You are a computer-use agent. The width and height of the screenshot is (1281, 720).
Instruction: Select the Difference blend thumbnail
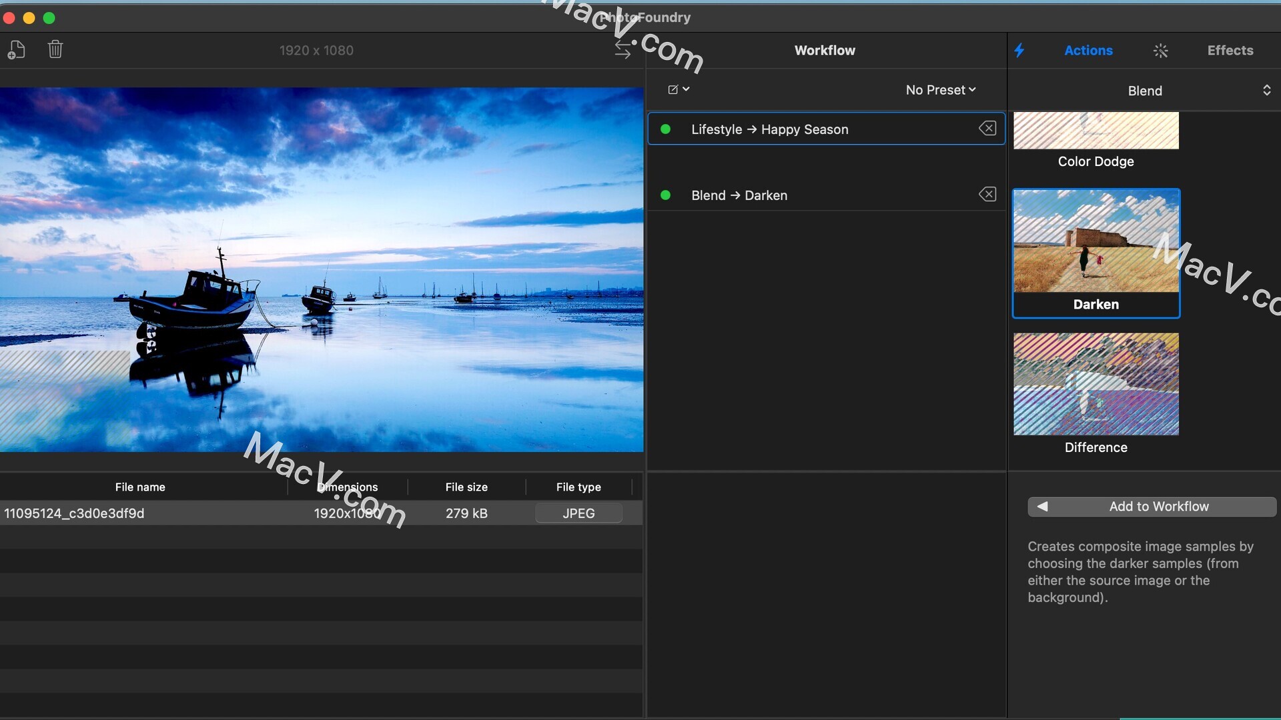pos(1096,384)
